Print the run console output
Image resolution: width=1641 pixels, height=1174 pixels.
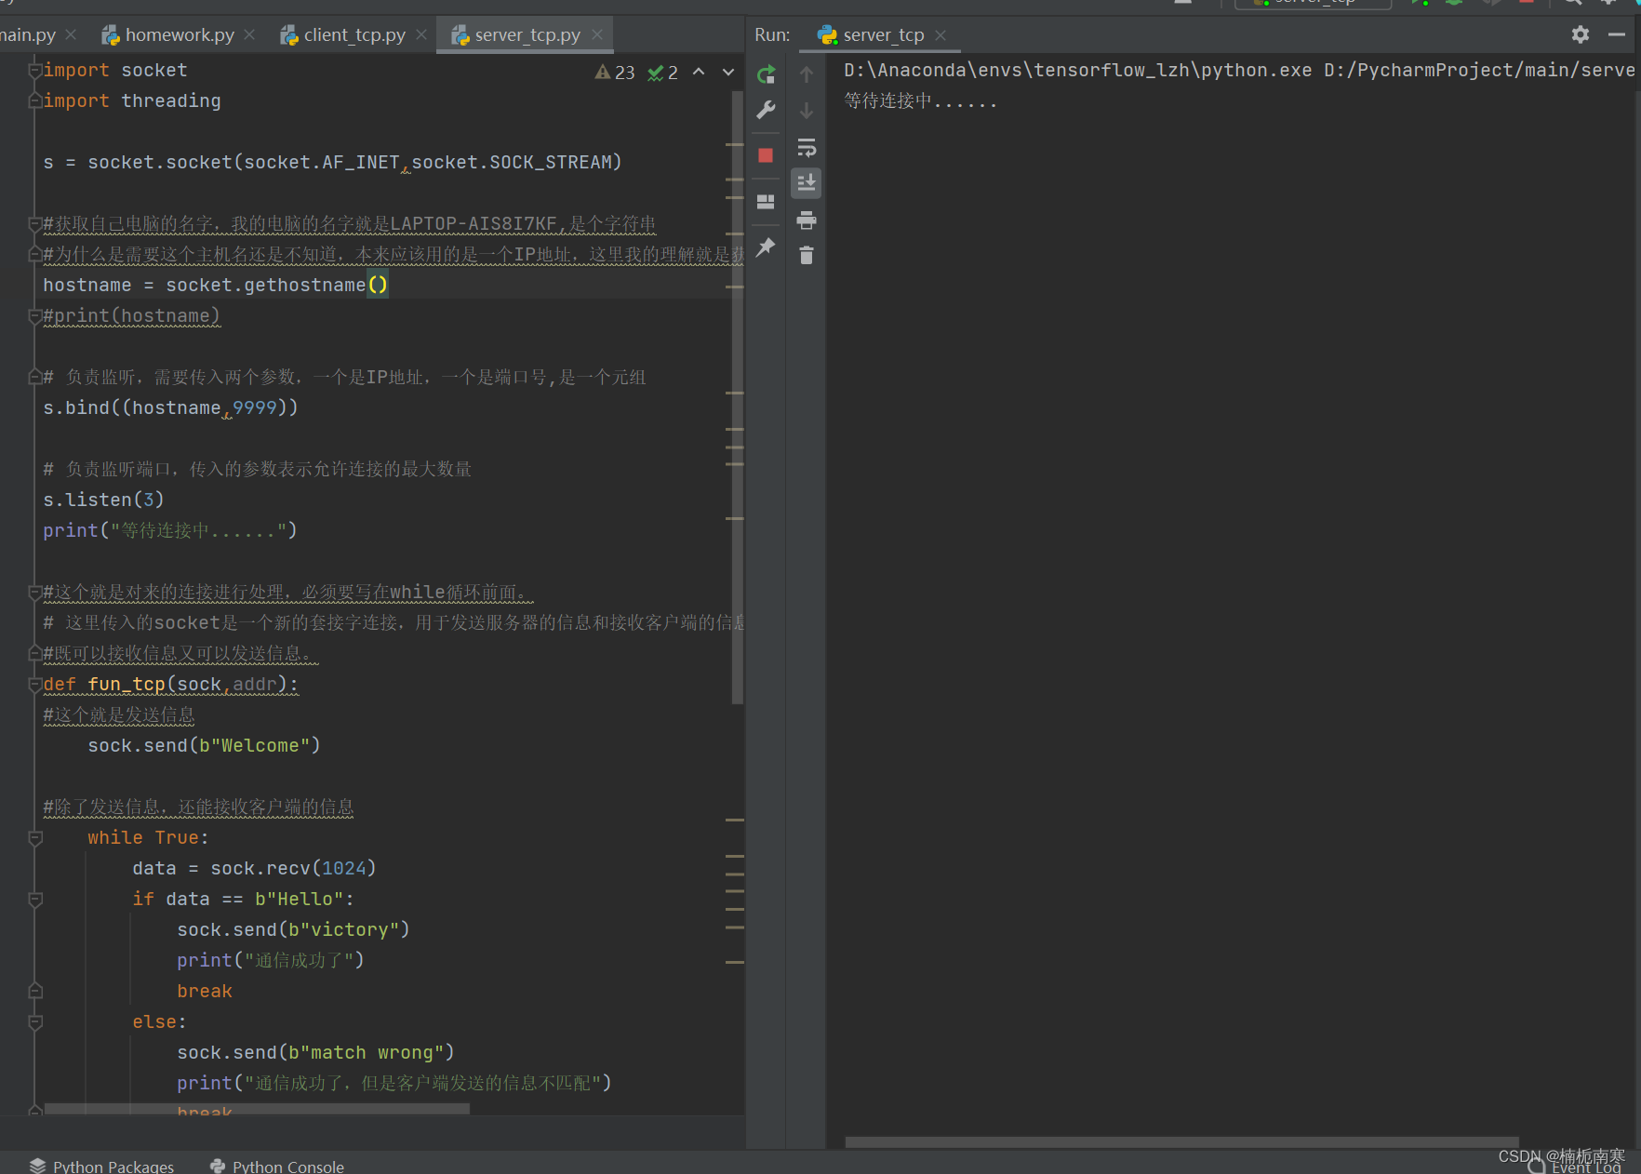(807, 220)
